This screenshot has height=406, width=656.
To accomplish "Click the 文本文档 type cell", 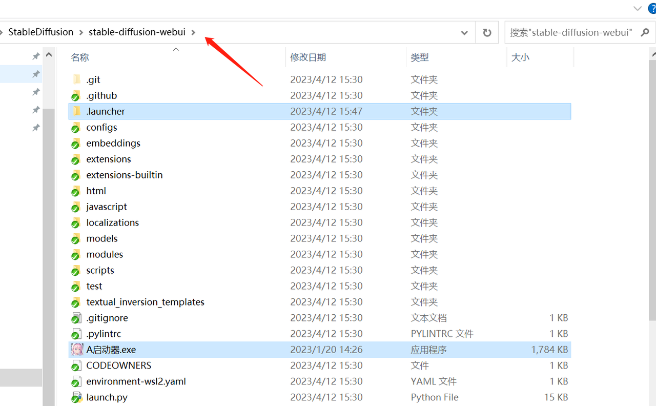I will (x=429, y=318).
